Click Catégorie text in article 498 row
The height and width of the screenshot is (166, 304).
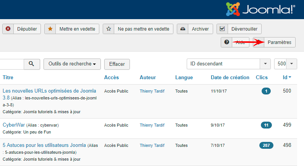pos(42,159)
